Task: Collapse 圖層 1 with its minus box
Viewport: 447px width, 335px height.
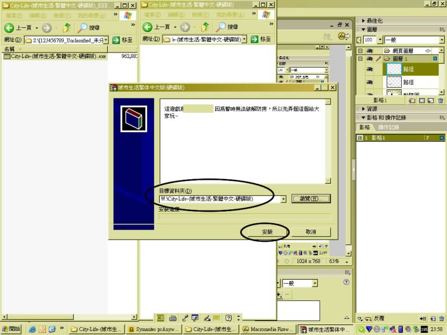Action: point(360,59)
